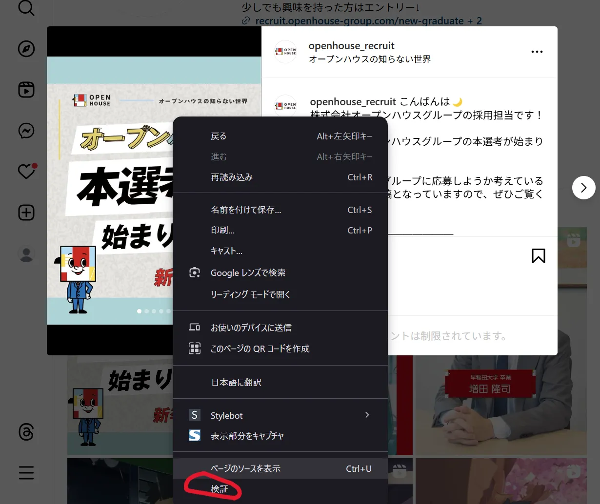Open the hamburger More menu
The image size is (600, 504).
pyautogui.click(x=26, y=472)
